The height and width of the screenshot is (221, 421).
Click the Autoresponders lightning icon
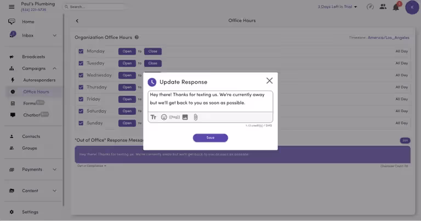coord(13,80)
